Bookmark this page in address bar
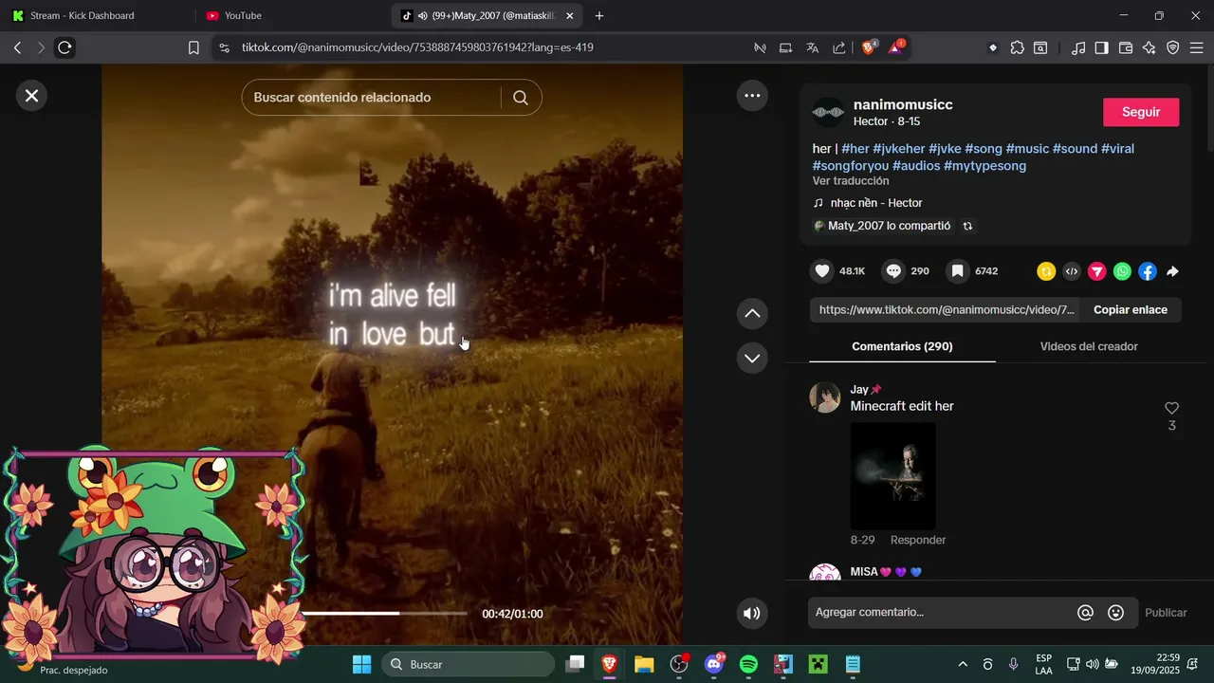Viewport: 1214px width, 683px height. pyautogui.click(x=193, y=47)
